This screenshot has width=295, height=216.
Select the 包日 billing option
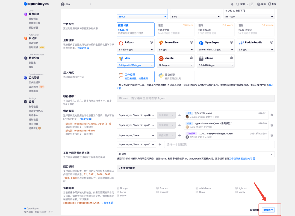(176, 29)
